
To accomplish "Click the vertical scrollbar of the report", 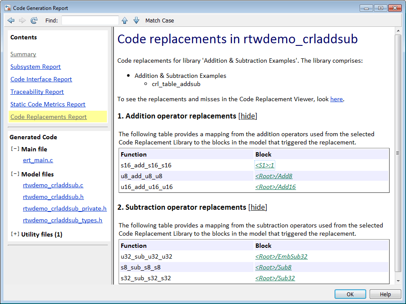I will pyautogui.click(x=398, y=151).
